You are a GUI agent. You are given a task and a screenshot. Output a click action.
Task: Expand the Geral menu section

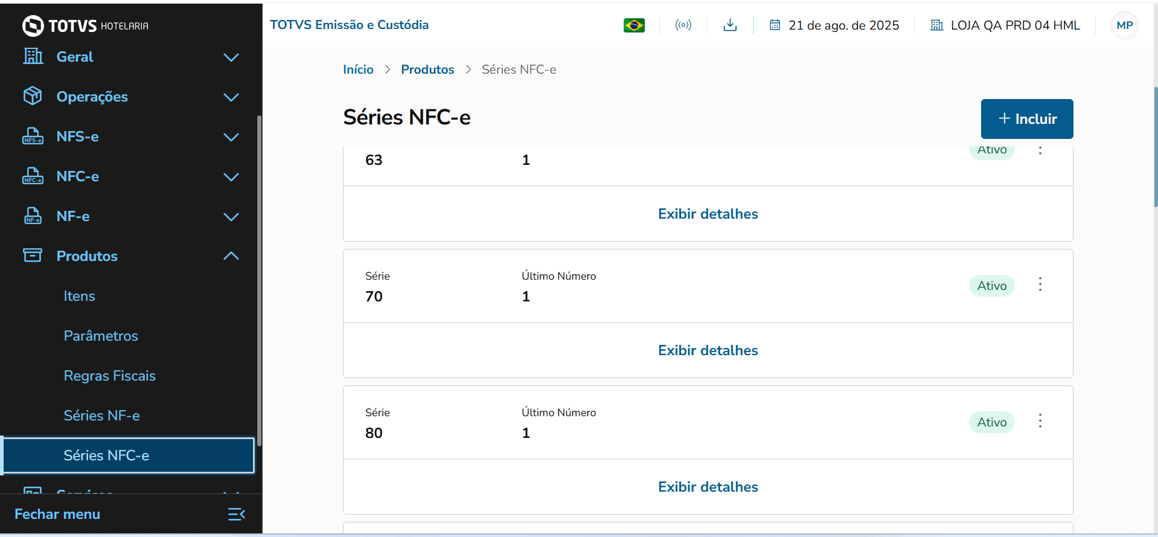click(231, 57)
